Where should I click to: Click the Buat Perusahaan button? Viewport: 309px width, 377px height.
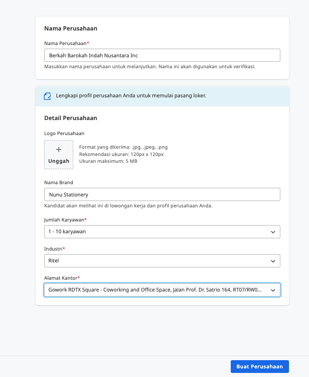pyautogui.click(x=260, y=367)
